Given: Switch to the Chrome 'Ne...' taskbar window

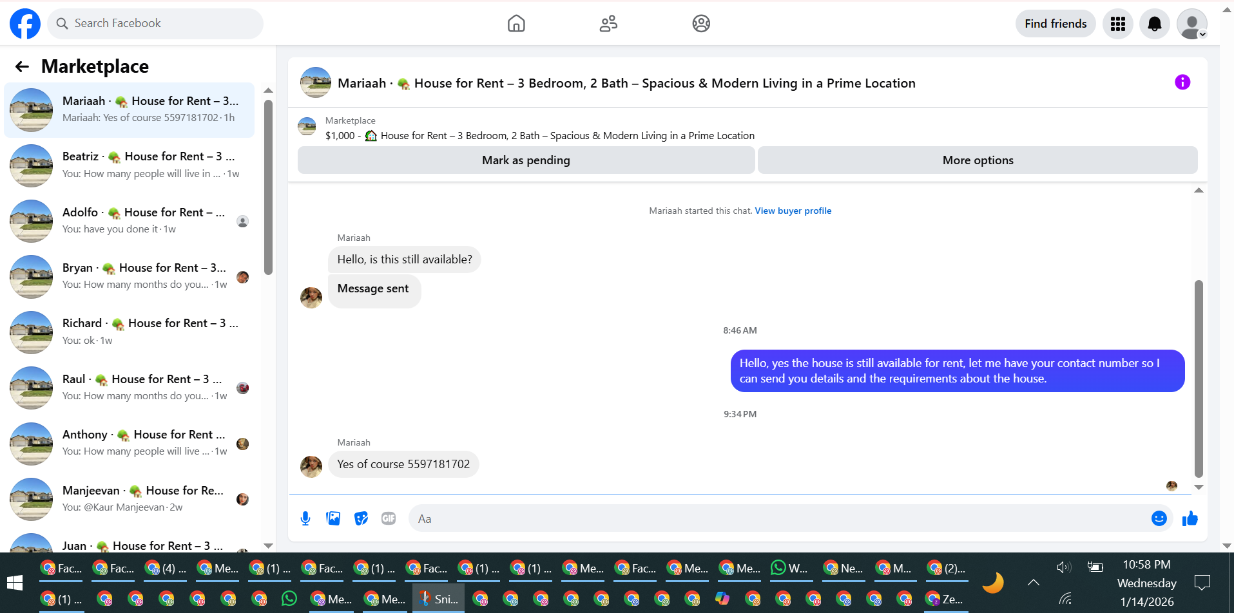Looking at the screenshot, I should [844, 568].
